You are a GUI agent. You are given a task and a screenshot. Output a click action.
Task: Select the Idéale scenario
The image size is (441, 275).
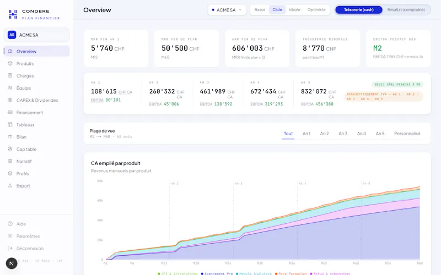click(294, 9)
